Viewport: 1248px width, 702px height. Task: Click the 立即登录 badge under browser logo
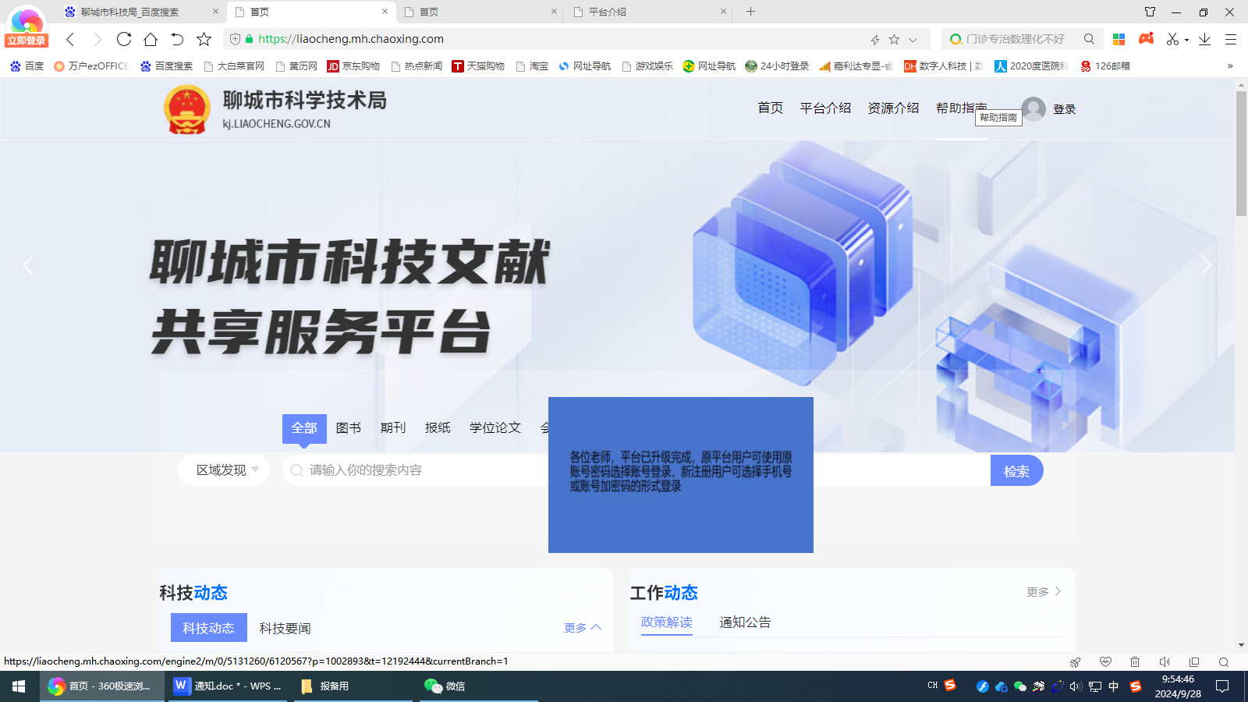click(x=27, y=41)
